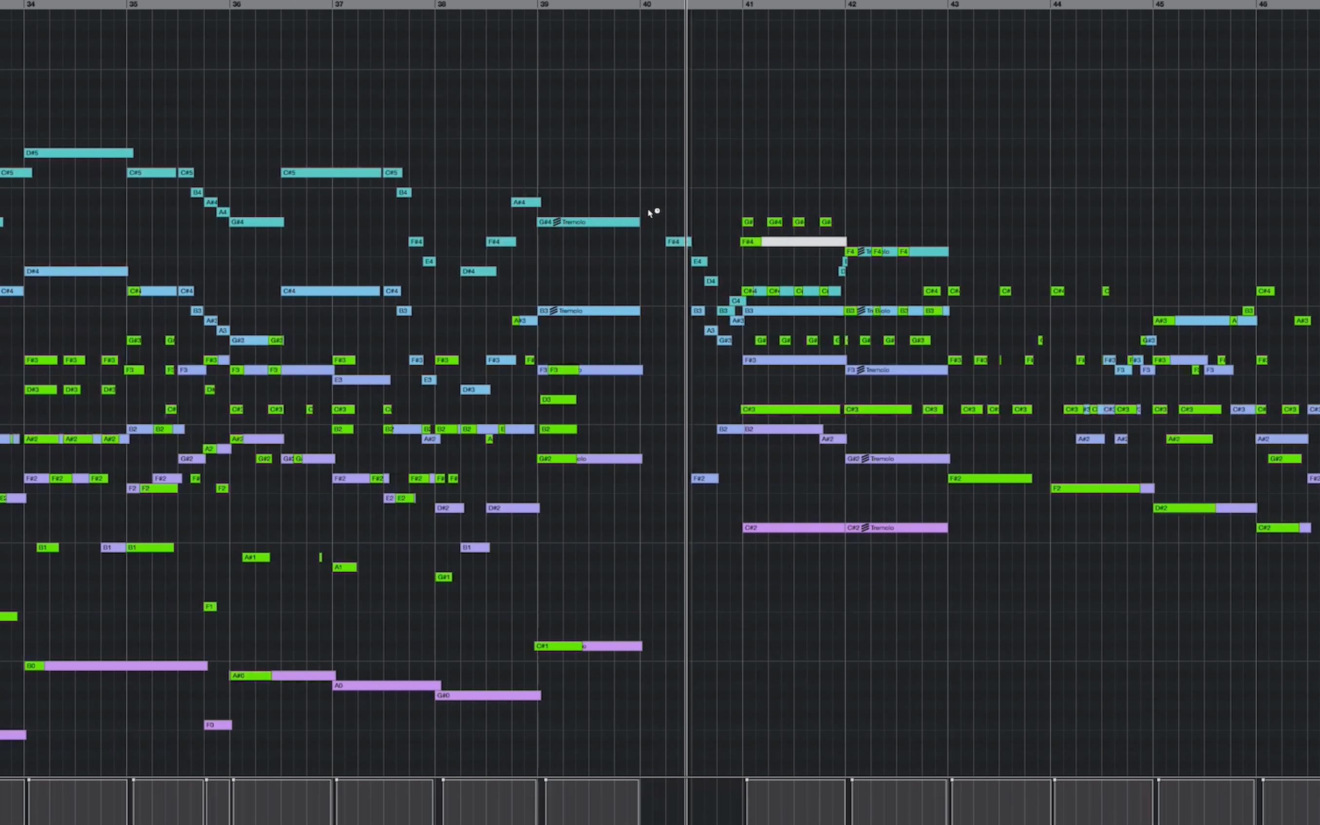This screenshot has height=825, width=1320.
Task: Select the long F#2 note at bar 43
Action: (990, 479)
